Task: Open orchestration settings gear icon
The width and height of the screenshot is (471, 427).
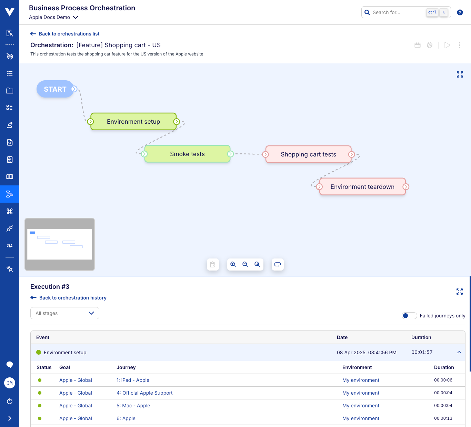Action: (430, 45)
